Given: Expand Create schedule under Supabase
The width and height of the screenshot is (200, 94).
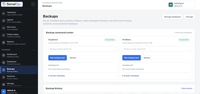Looking at the screenshot, I should coord(56,76).
